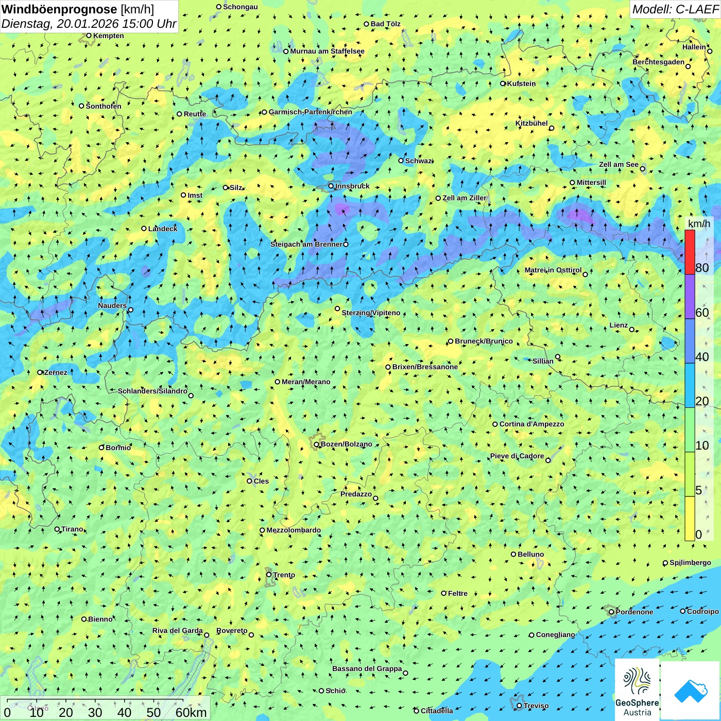Viewport: 721px width, 721px height.
Task: Click the Lienz location marker
Action: 632,330
